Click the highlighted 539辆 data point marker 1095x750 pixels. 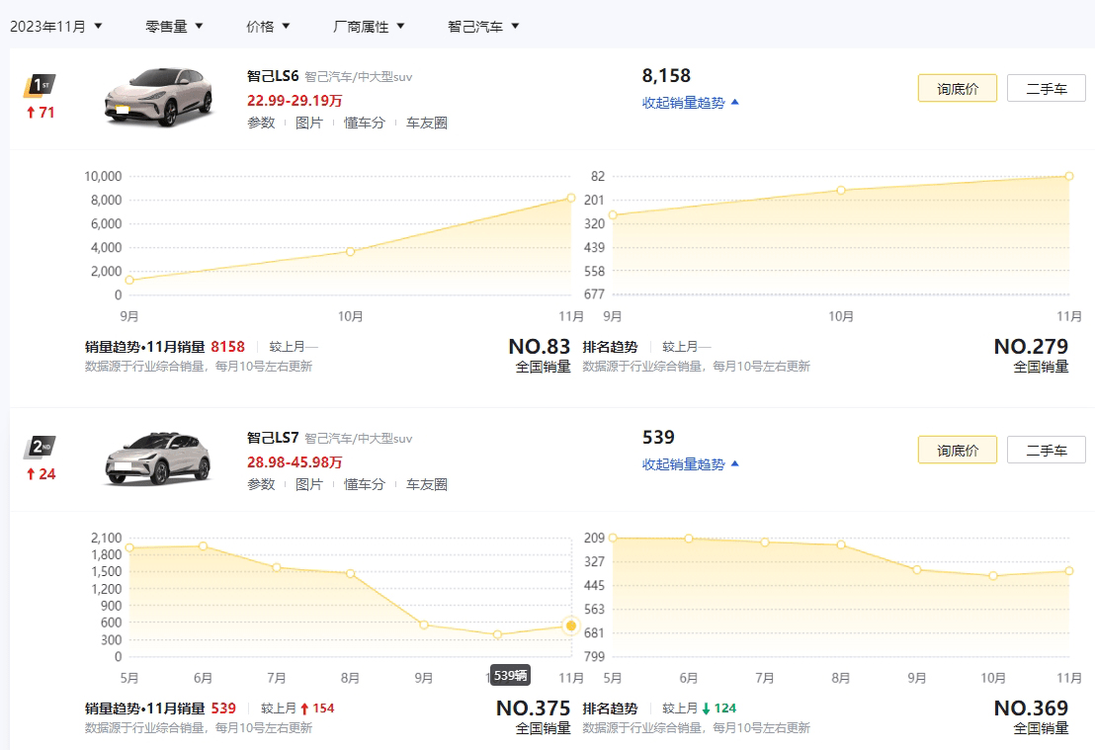pyautogui.click(x=570, y=625)
